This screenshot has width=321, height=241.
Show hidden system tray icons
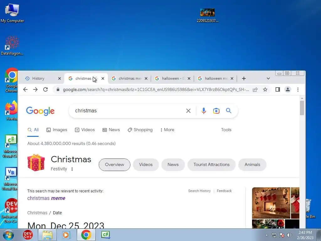266,235
